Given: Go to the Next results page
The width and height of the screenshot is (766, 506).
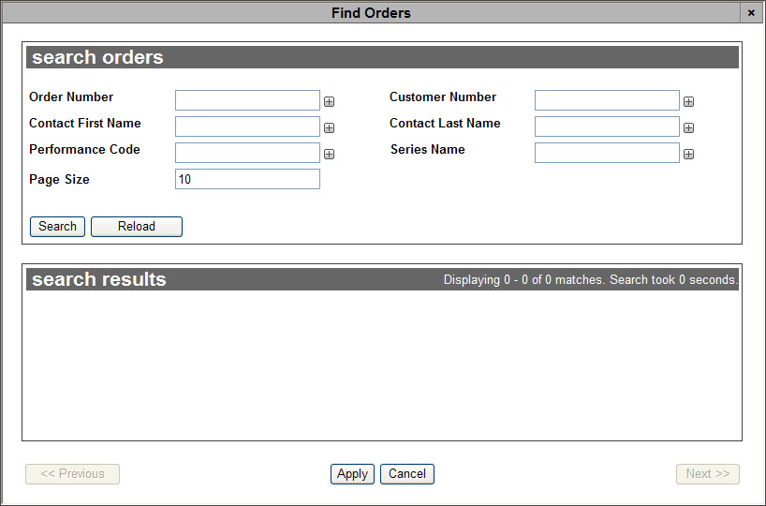Looking at the screenshot, I should (708, 474).
